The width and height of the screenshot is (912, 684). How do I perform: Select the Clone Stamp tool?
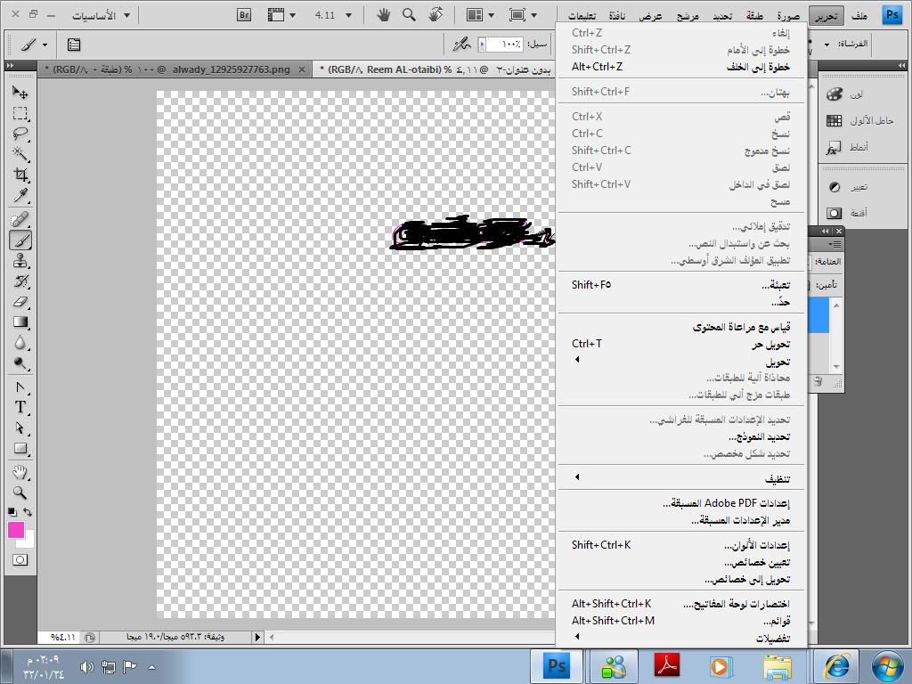pyautogui.click(x=20, y=261)
